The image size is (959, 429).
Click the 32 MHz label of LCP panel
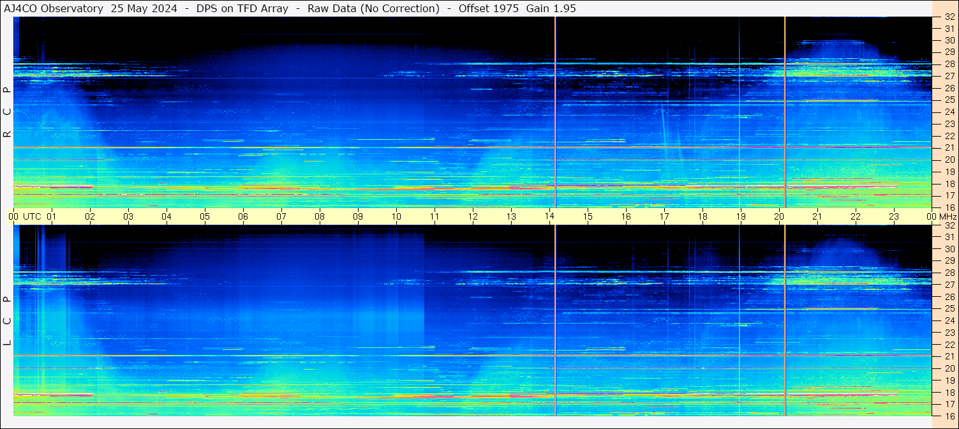pos(949,225)
